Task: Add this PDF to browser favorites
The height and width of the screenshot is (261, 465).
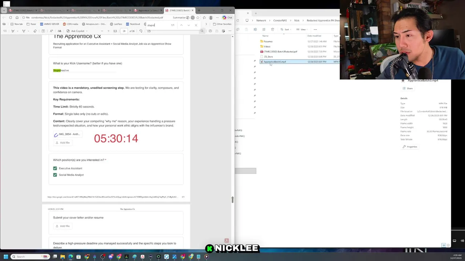Action: click(198, 17)
